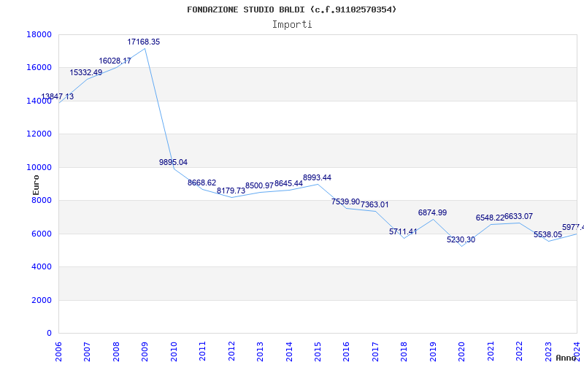Screen dimensions: 584x365
Task: Select the 15332.49 data point label
Action: 86,73
